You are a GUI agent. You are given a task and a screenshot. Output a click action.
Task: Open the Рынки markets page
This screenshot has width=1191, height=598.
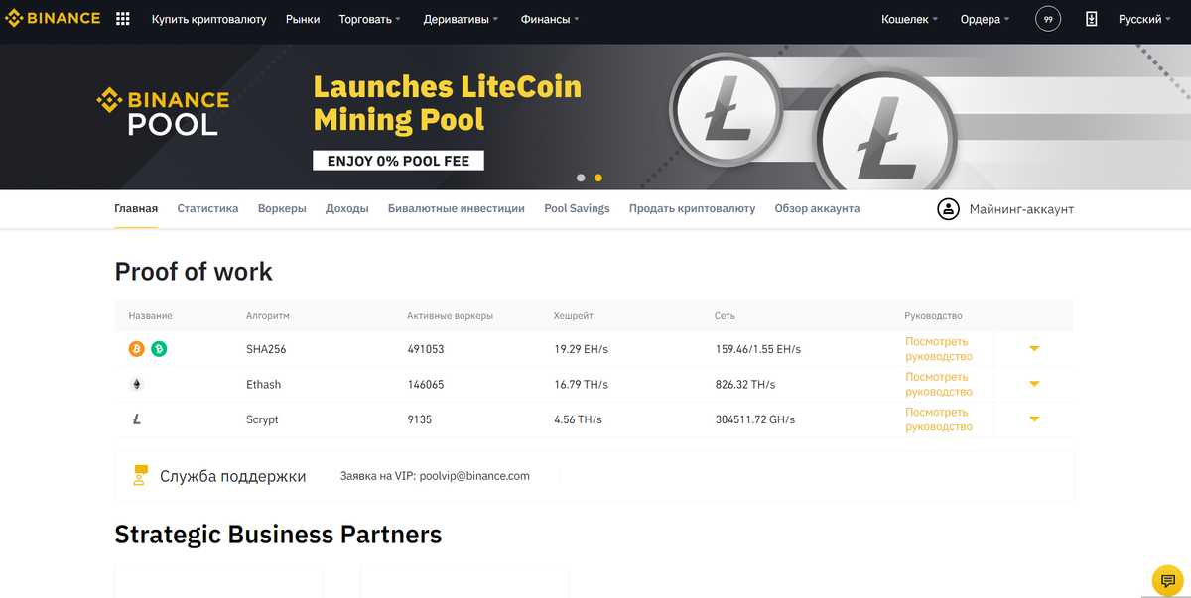click(x=303, y=19)
